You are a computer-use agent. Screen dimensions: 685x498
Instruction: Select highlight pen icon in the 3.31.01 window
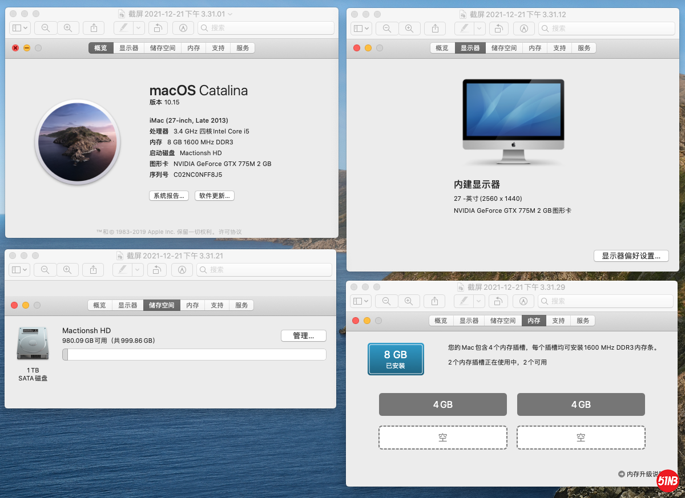point(123,28)
